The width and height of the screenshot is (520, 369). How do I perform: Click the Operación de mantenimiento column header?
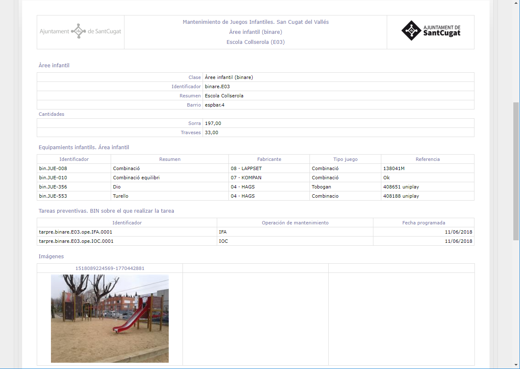tap(295, 223)
